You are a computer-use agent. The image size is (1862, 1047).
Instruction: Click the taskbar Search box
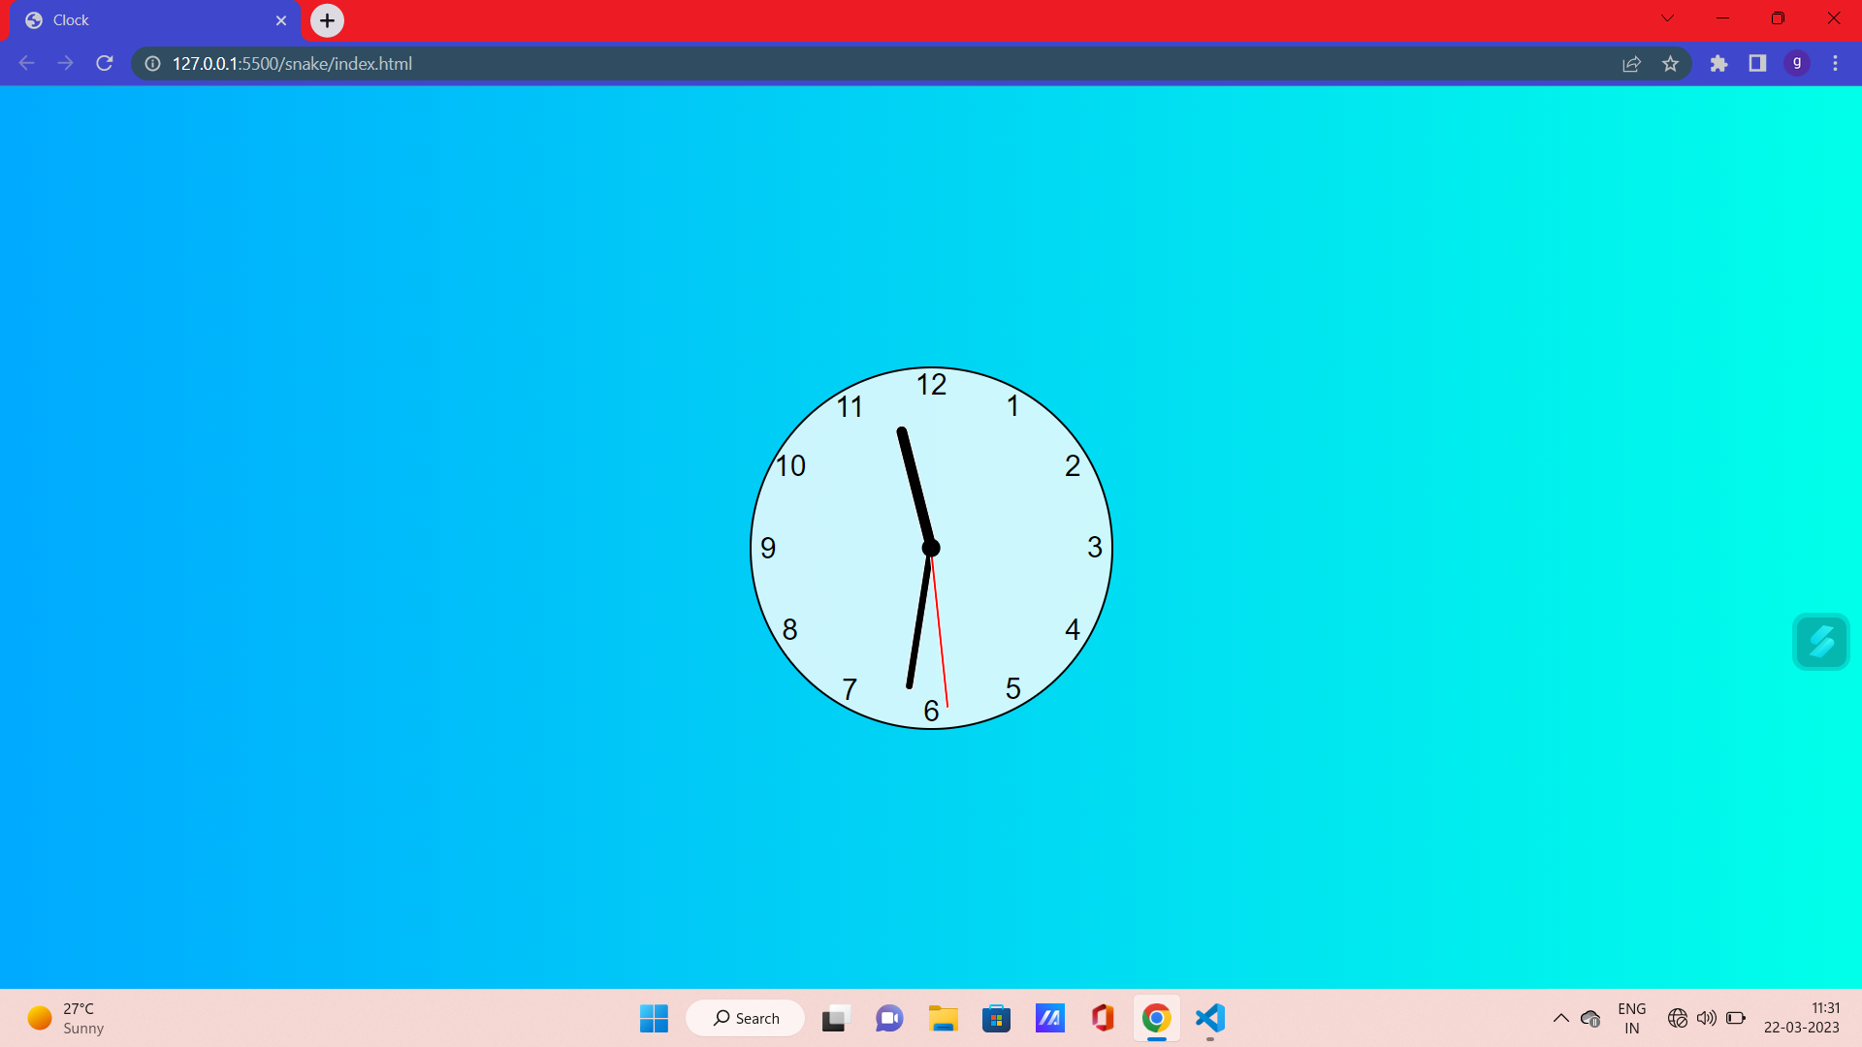pos(746,1018)
